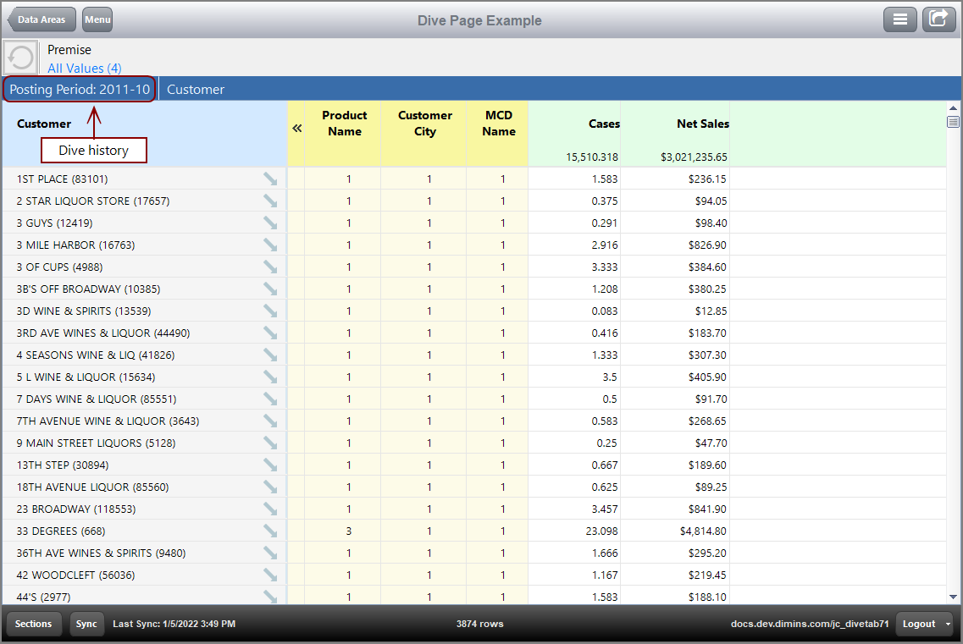
Task: Dive arrow next to 3D WINE & SPIRITS
Action: pos(270,311)
